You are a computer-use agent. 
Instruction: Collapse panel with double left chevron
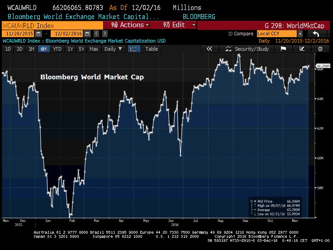(209, 49)
